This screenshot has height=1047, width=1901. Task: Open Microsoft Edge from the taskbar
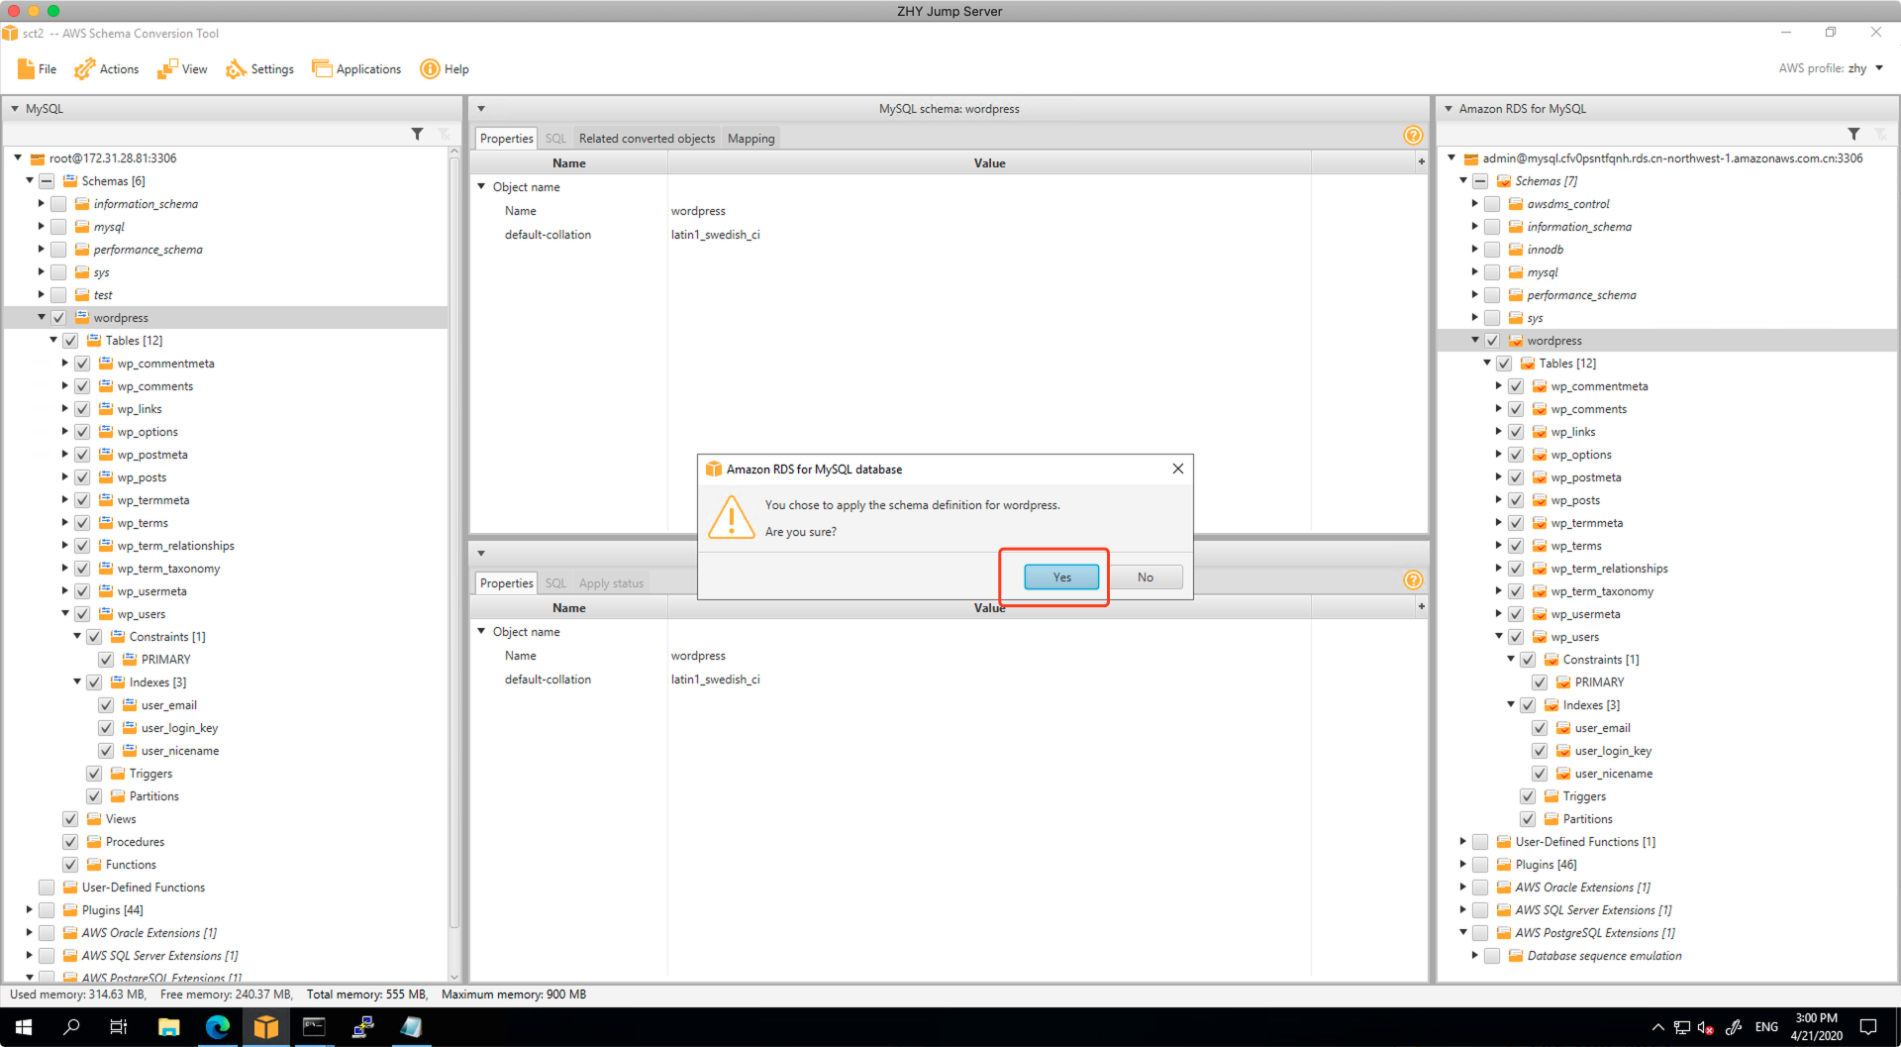(x=217, y=1027)
